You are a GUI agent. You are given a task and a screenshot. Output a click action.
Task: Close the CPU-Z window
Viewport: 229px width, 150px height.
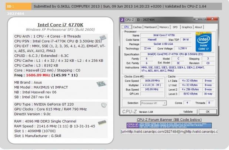(x=212, y=19)
